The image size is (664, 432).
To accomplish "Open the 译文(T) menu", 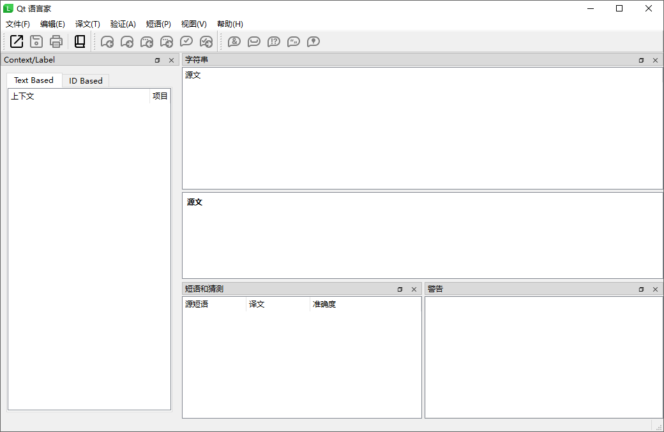I will [x=87, y=24].
